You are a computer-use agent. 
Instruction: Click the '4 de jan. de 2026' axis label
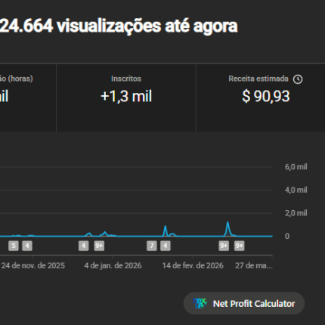coord(113,265)
